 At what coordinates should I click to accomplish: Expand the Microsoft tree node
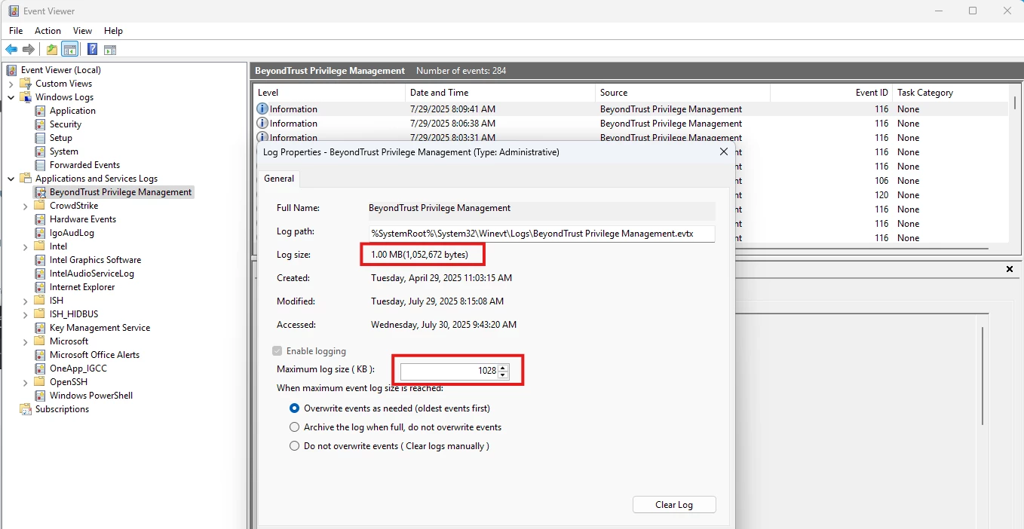(x=26, y=341)
